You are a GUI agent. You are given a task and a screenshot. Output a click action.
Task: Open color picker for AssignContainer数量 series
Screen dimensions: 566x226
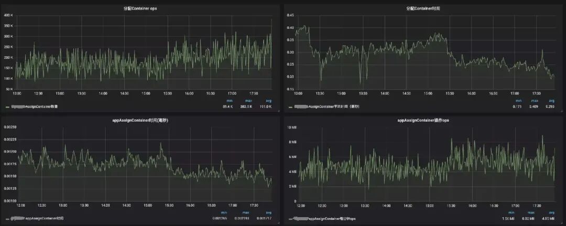(7, 107)
